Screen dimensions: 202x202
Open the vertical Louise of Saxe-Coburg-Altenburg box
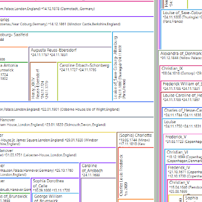point(133,66)
